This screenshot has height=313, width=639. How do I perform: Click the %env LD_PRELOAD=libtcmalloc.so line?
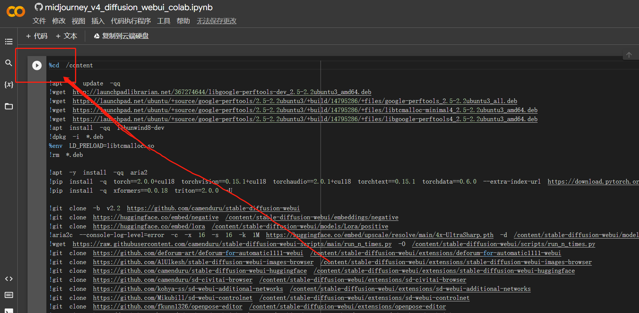102,146
